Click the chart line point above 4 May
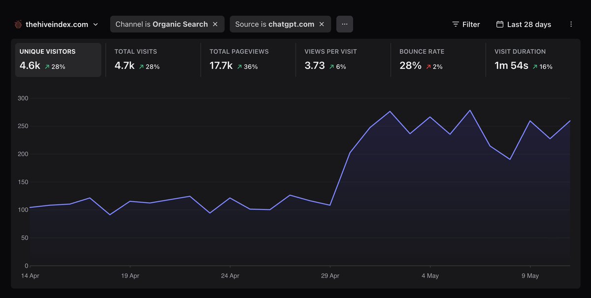 pyautogui.click(x=430, y=117)
